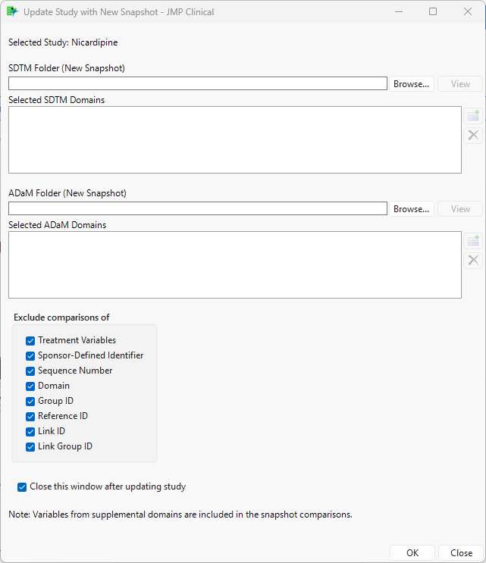Image resolution: width=486 pixels, height=563 pixels.
Task: Toggle the Sponsor-Defined Identifier checkbox
Action: (30, 356)
